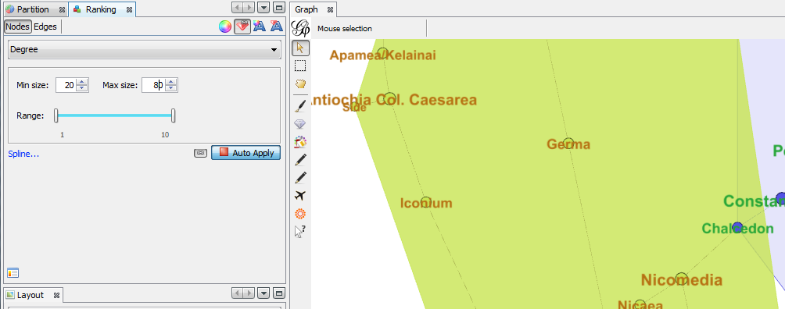Viewport: 785px width, 309px height.
Task: Select the Iconium node in graph
Action: (x=426, y=203)
